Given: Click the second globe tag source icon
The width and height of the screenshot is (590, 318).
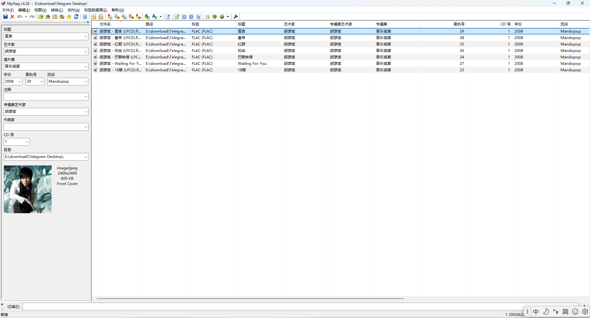Looking at the screenshot, I should click(222, 17).
